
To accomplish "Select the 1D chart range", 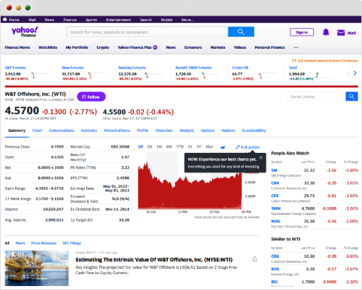I will tap(140, 146).
